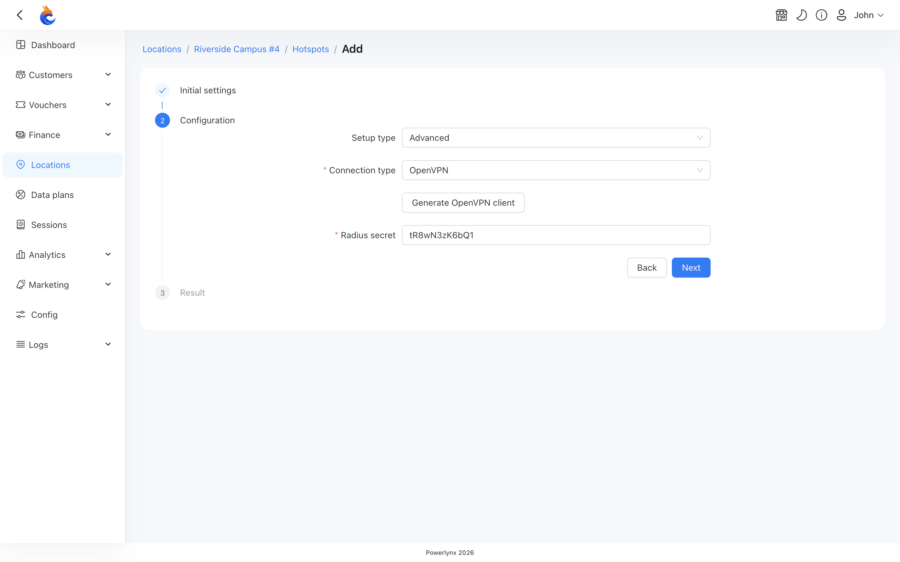Expand the Analytics menu chevron
Viewport: 900px width, 562px height.
[x=108, y=254]
